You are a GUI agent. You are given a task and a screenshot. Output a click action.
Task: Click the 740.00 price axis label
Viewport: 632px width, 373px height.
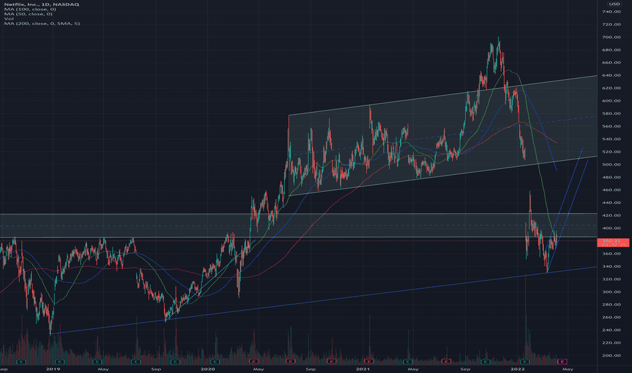coord(612,12)
